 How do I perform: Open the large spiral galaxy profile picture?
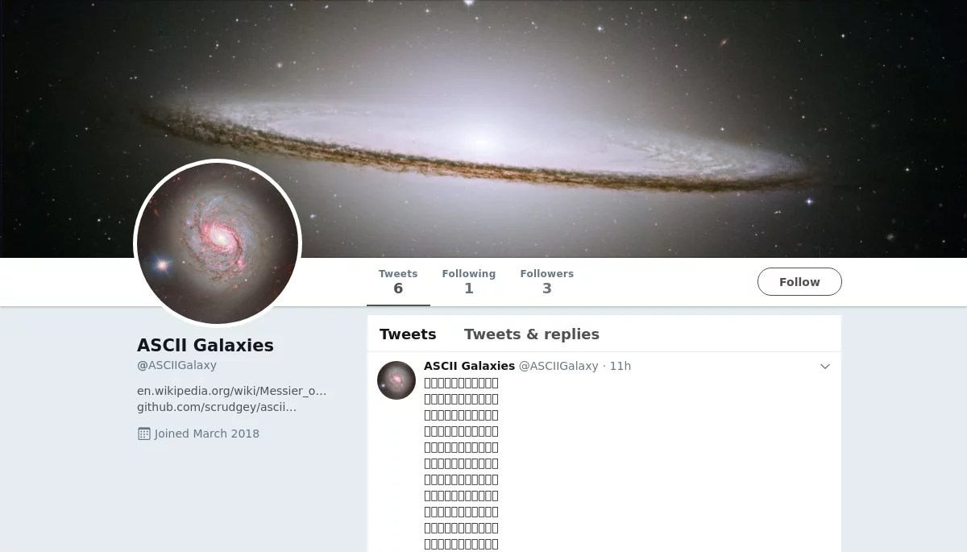218,243
